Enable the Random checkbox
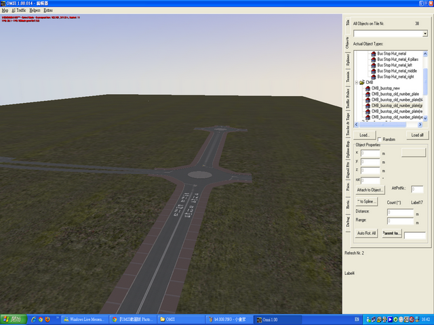The height and width of the screenshot is (325, 434). click(380, 139)
